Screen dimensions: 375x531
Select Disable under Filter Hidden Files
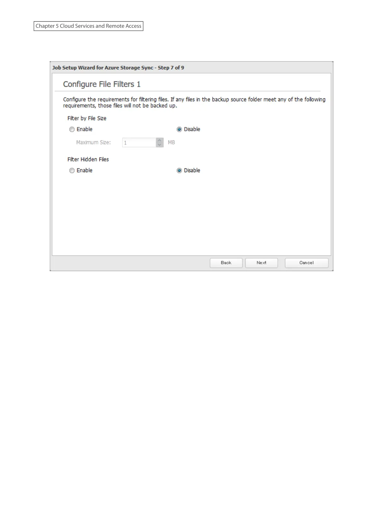[x=179, y=170]
